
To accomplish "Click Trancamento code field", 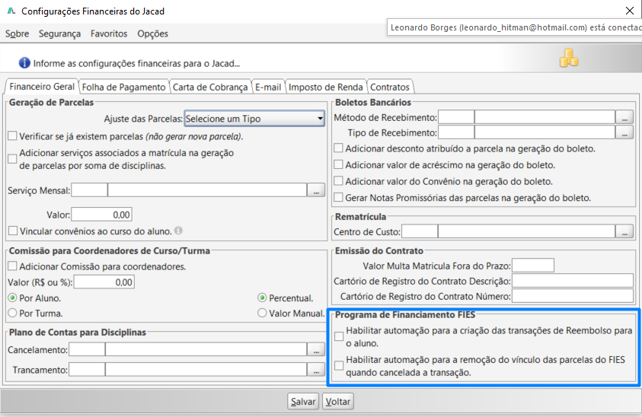I will 87,370.
